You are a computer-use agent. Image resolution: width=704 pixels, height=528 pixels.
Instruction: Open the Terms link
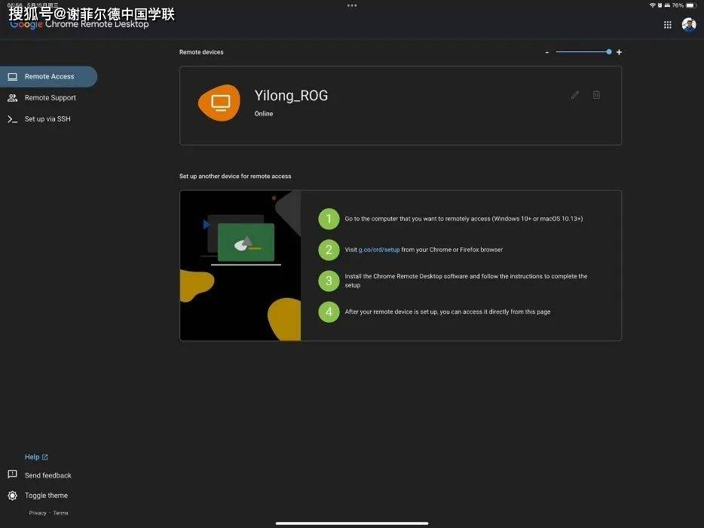click(x=60, y=513)
